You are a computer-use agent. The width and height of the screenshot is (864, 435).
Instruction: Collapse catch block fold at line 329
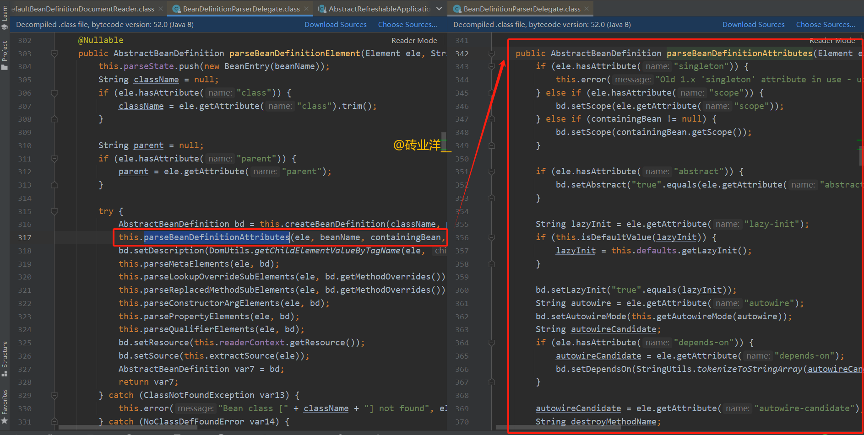pos(54,395)
